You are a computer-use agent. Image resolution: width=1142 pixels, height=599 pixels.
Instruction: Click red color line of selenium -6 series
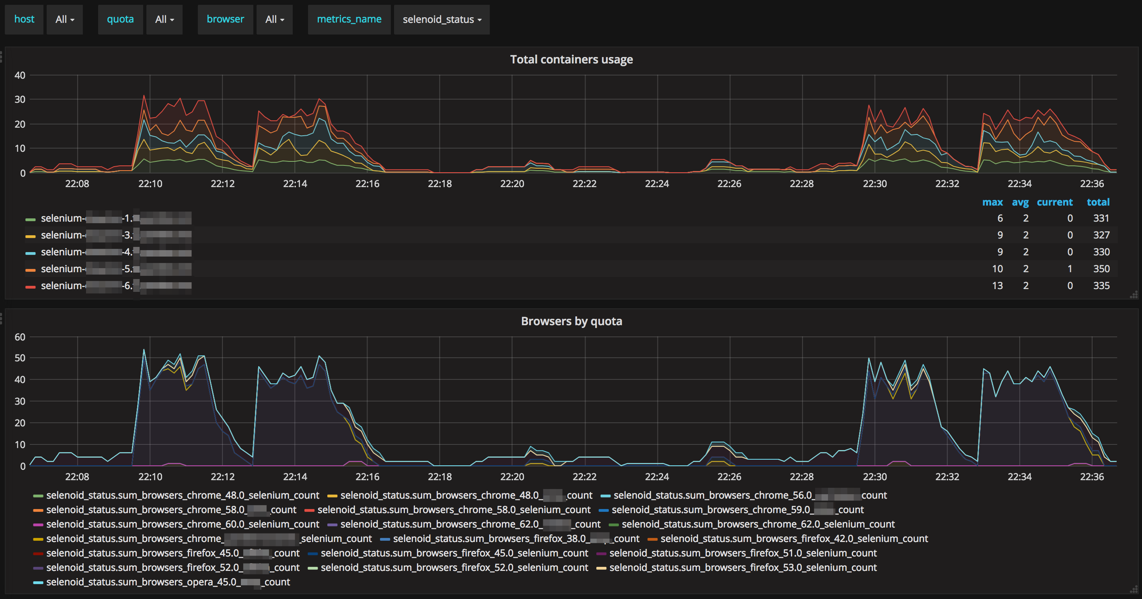(x=31, y=287)
